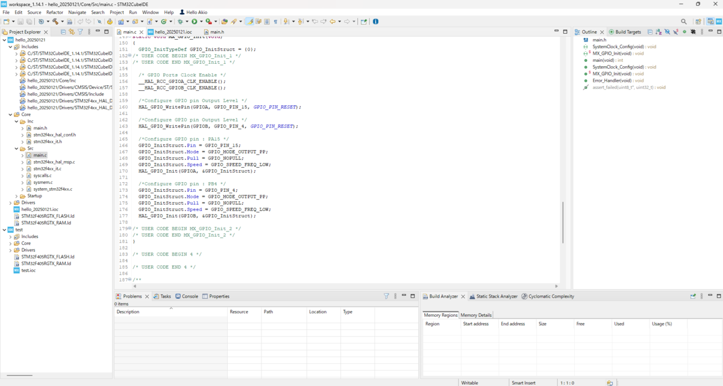Select STM32F405RGTX_FLASH.ld under hello_20250121

point(48,216)
